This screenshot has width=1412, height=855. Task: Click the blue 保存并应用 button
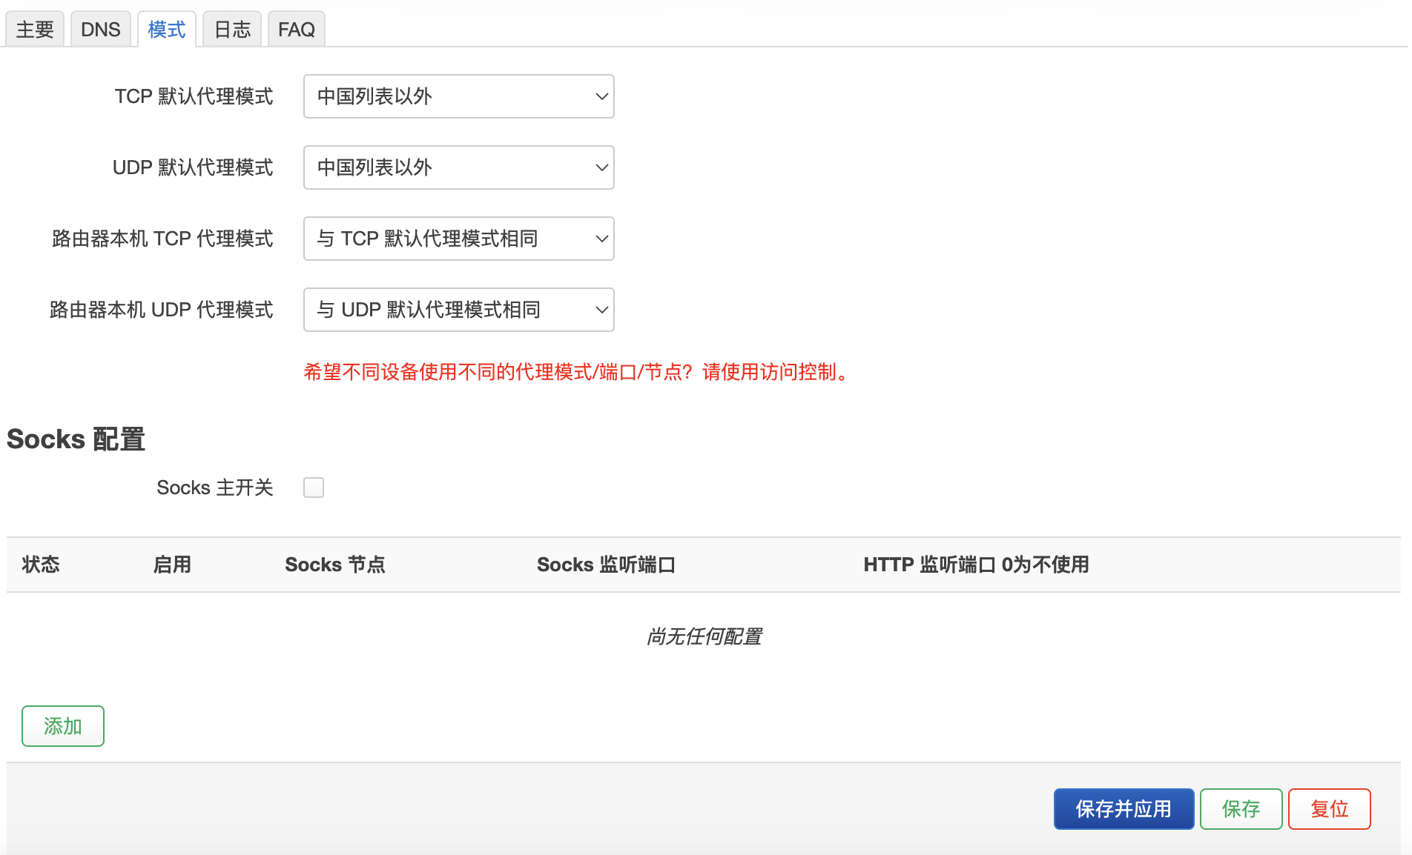point(1124,809)
